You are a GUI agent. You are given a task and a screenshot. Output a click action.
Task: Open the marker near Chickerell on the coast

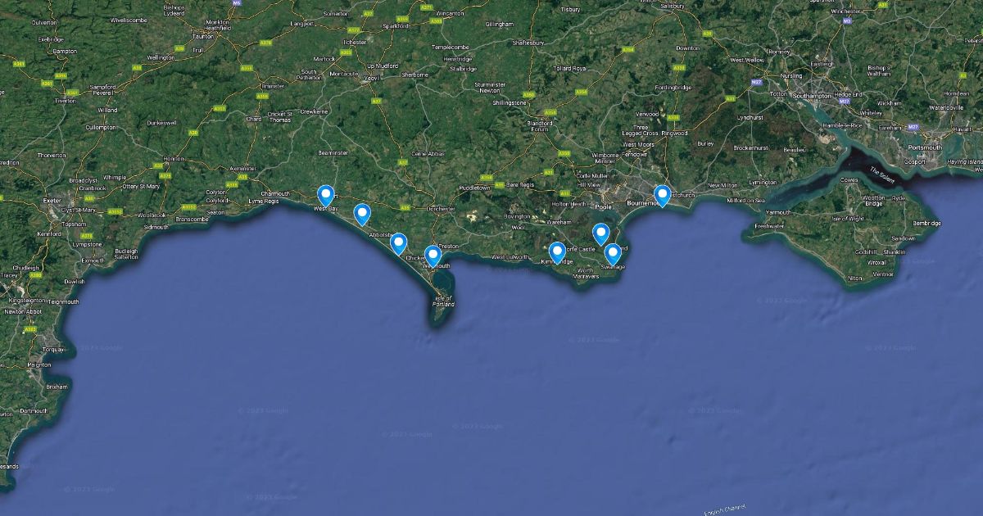click(x=399, y=243)
